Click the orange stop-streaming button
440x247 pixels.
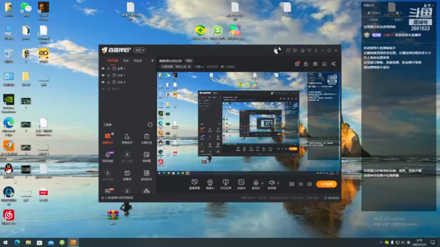point(326,184)
